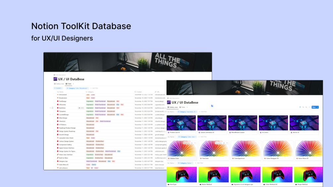
Task: Click the palette icon on ColorSpectrum card
Action: click(x=233, y=159)
